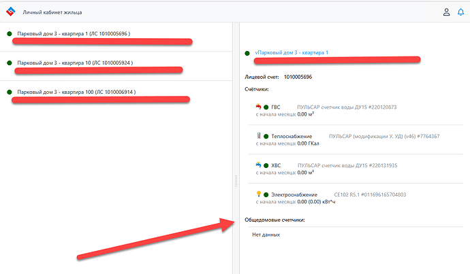
Task: Select Парковый дом 3 - квартира 1
Action: 74,33
